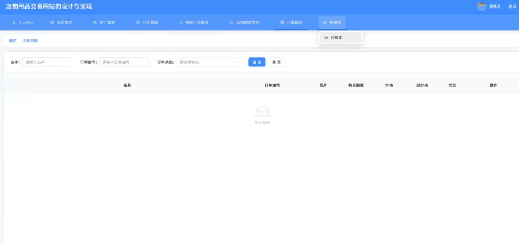Click the 订单编号 column header
The image size is (519, 243).
point(272,86)
